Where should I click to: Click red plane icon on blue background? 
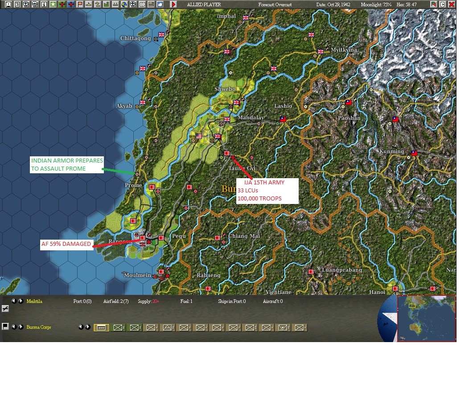click(71, 4)
